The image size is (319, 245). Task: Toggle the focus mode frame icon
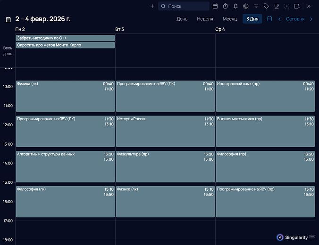coord(287,6)
